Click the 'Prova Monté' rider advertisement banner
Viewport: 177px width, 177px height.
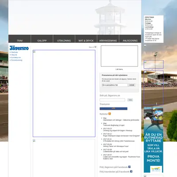tap(154, 140)
